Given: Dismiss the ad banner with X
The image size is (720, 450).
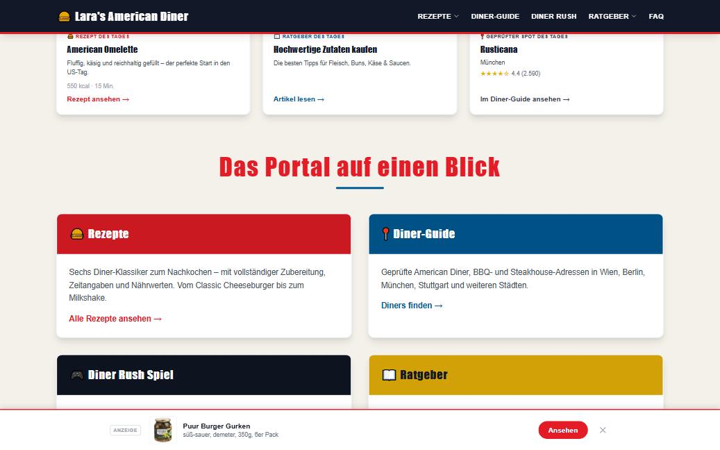Looking at the screenshot, I should (603, 431).
